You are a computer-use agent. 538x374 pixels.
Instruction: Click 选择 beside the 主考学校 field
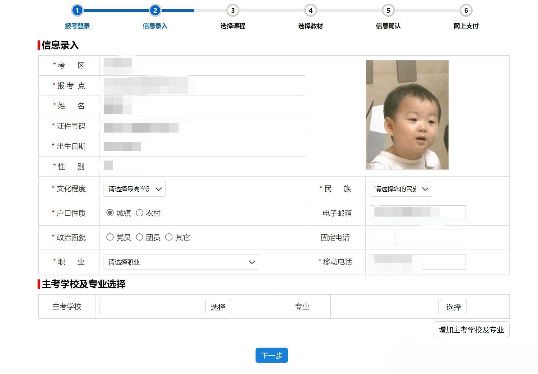click(218, 306)
